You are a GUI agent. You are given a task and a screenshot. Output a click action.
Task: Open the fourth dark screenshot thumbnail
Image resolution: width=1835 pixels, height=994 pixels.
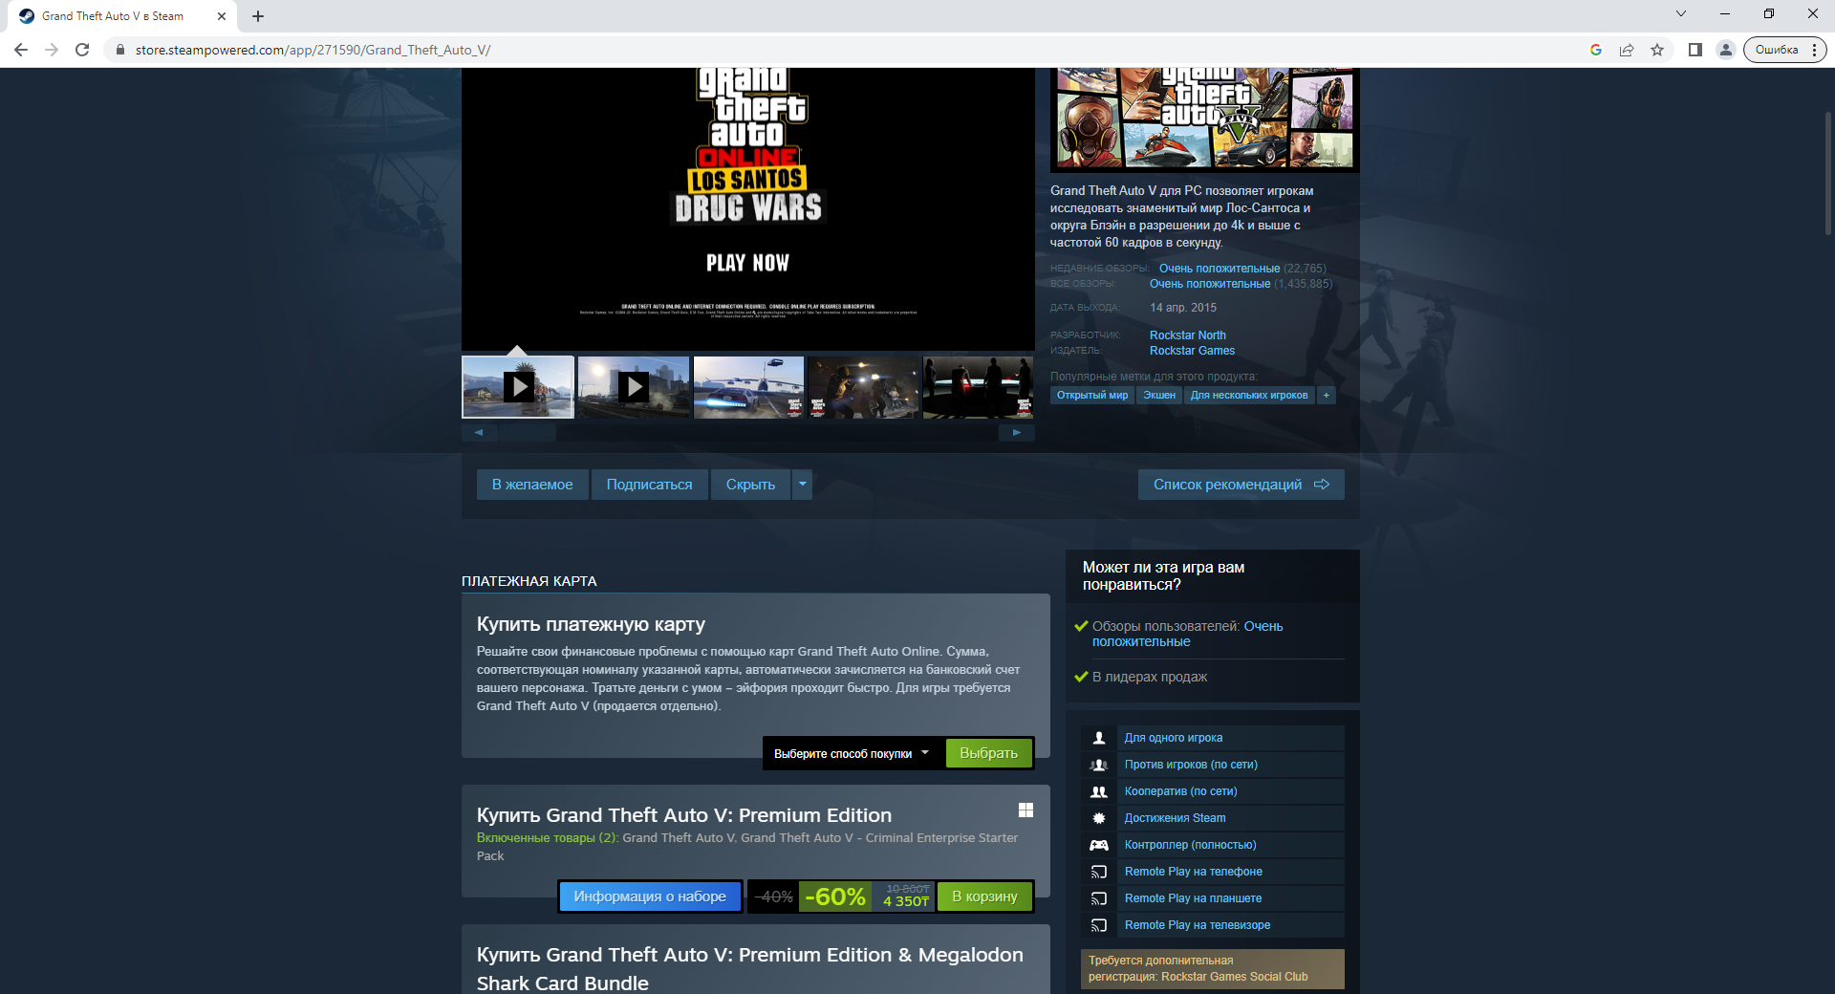(864, 387)
